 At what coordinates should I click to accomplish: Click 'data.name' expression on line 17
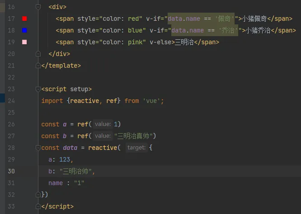pos(184,19)
